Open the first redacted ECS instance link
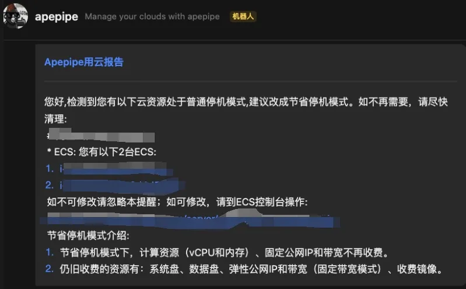Screen dimensions: 466x289 pos(116,169)
